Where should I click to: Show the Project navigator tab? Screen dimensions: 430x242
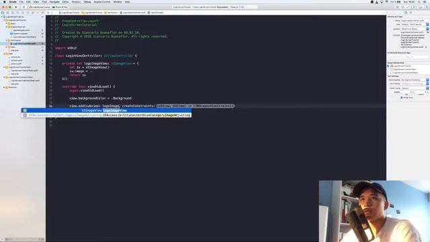[x=3, y=13]
